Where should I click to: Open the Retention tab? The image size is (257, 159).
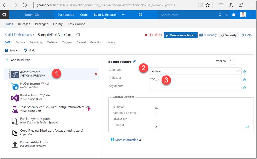click(96, 42)
